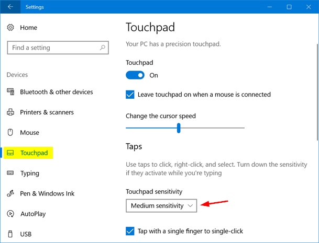The height and width of the screenshot is (243, 319).
Task: Click the USB icon in sidebar
Action: point(10,234)
